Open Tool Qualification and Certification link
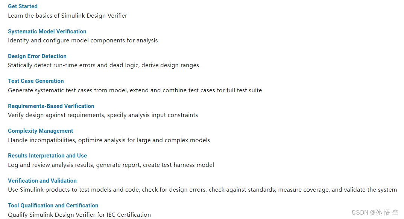The width and height of the screenshot is (404, 219). click(x=53, y=205)
